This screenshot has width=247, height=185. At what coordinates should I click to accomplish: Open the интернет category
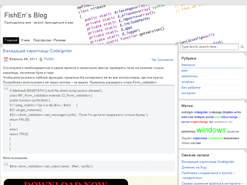click(x=189, y=93)
